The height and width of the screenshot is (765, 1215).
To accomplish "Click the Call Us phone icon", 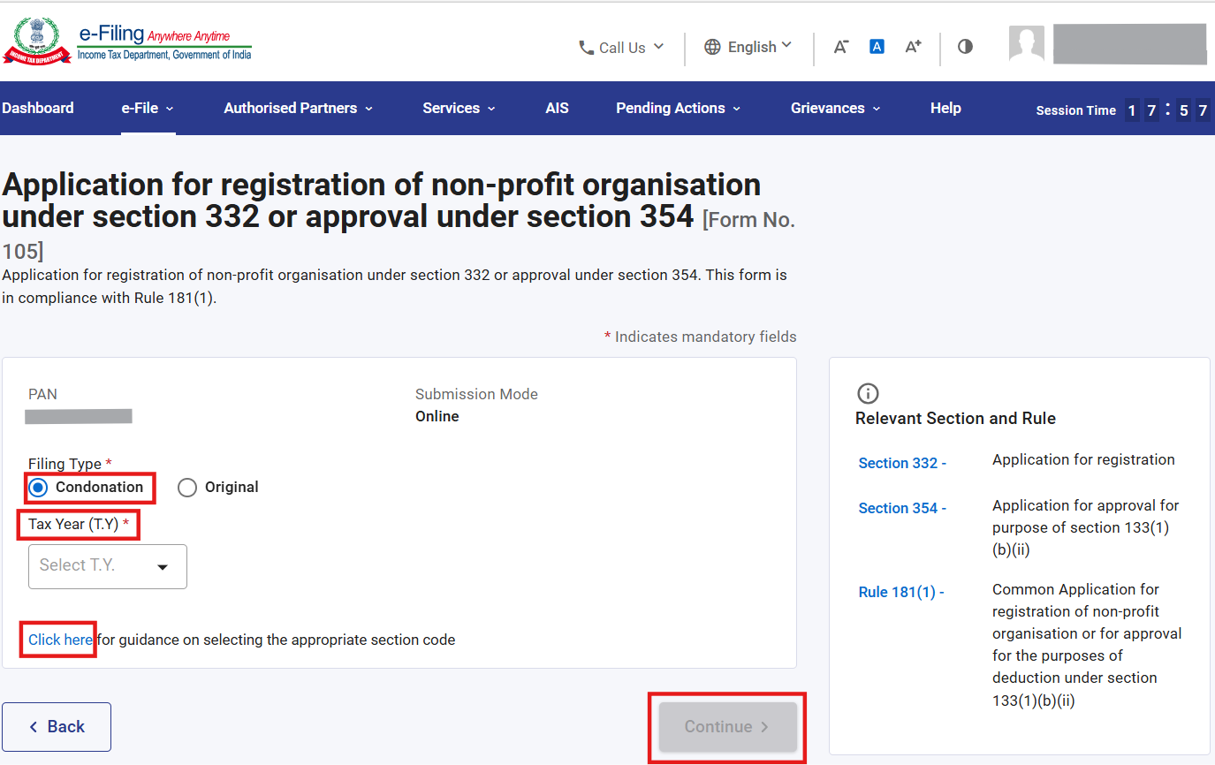I will point(586,48).
